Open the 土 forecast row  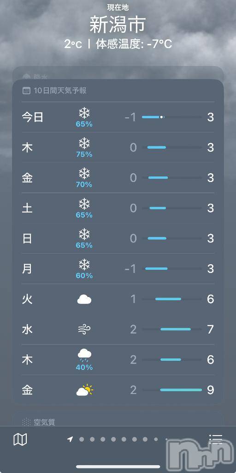118,208
